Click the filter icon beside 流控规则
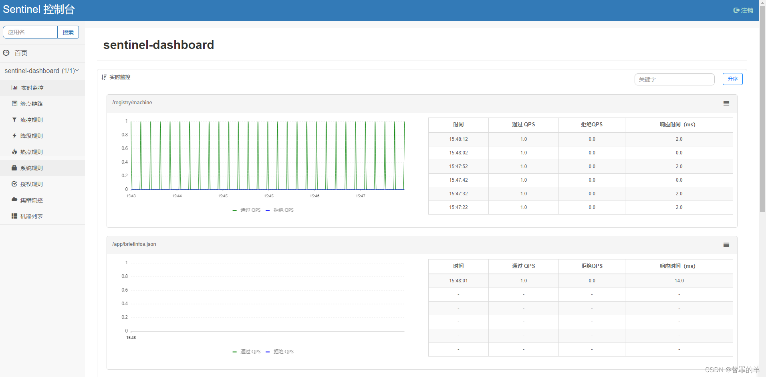 click(x=14, y=120)
